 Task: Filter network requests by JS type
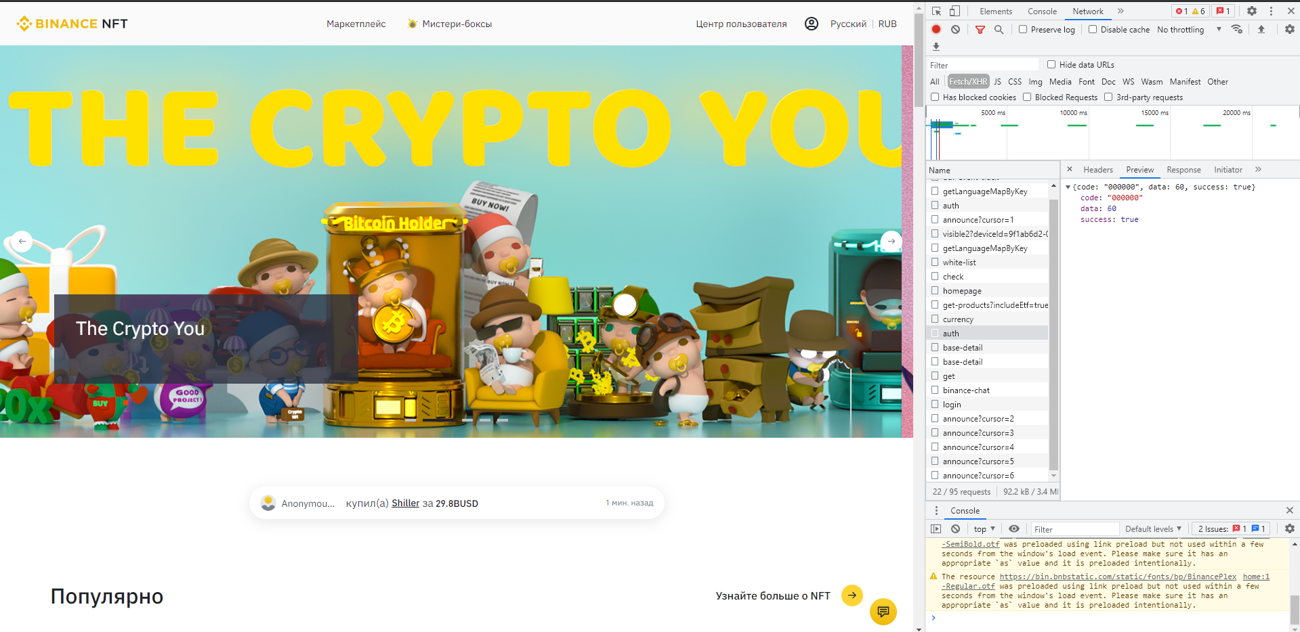[x=997, y=81]
